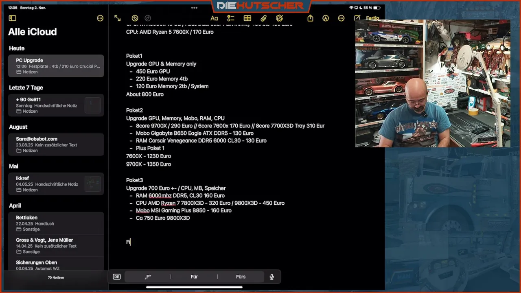Undo the last edit
The height and width of the screenshot is (293, 521).
[135, 18]
